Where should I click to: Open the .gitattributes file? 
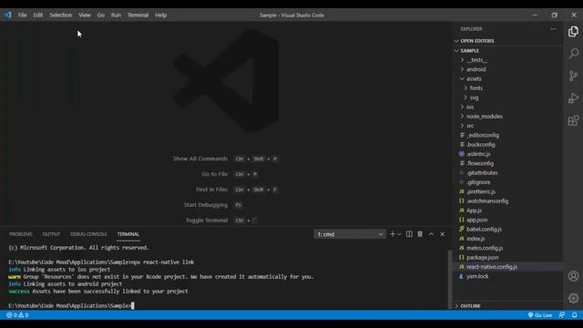[508, 172]
